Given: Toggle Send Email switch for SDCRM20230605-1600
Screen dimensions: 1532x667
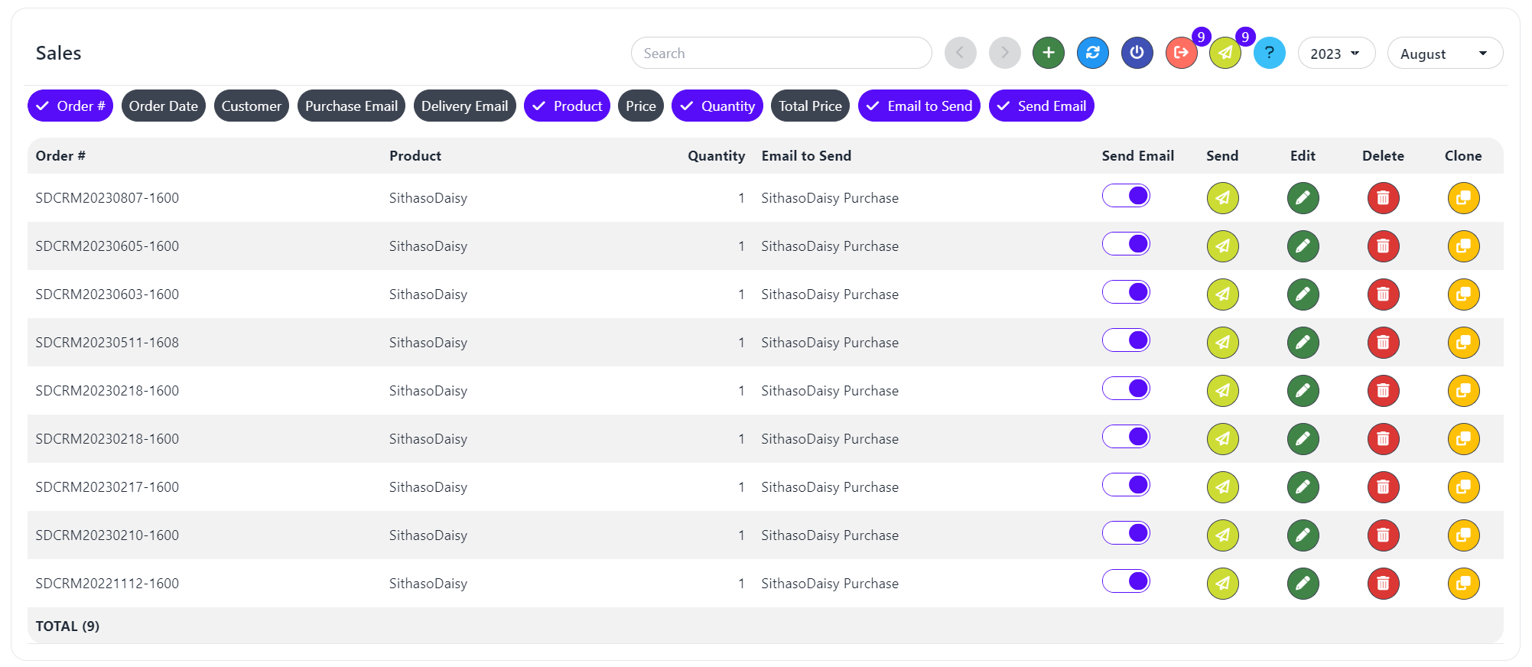Looking at the screenshot, I should tap(1126, 244).
